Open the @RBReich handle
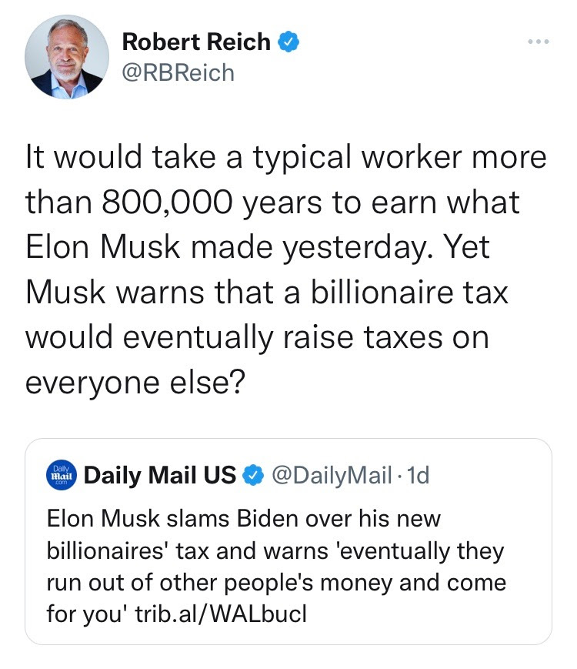The height and width of the screenshot is (669, 577). pos(178,73)
